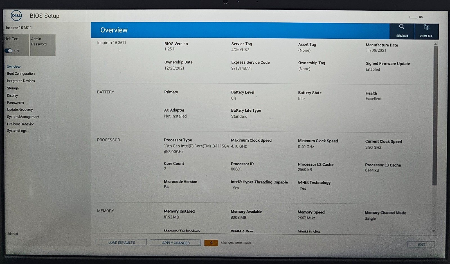Open Display settings
This screenshot has height=264, width=450.
tap(12, 95)
